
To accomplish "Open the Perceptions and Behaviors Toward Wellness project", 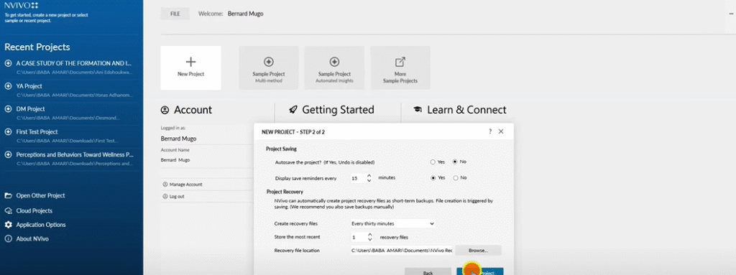I will point(75,154).
